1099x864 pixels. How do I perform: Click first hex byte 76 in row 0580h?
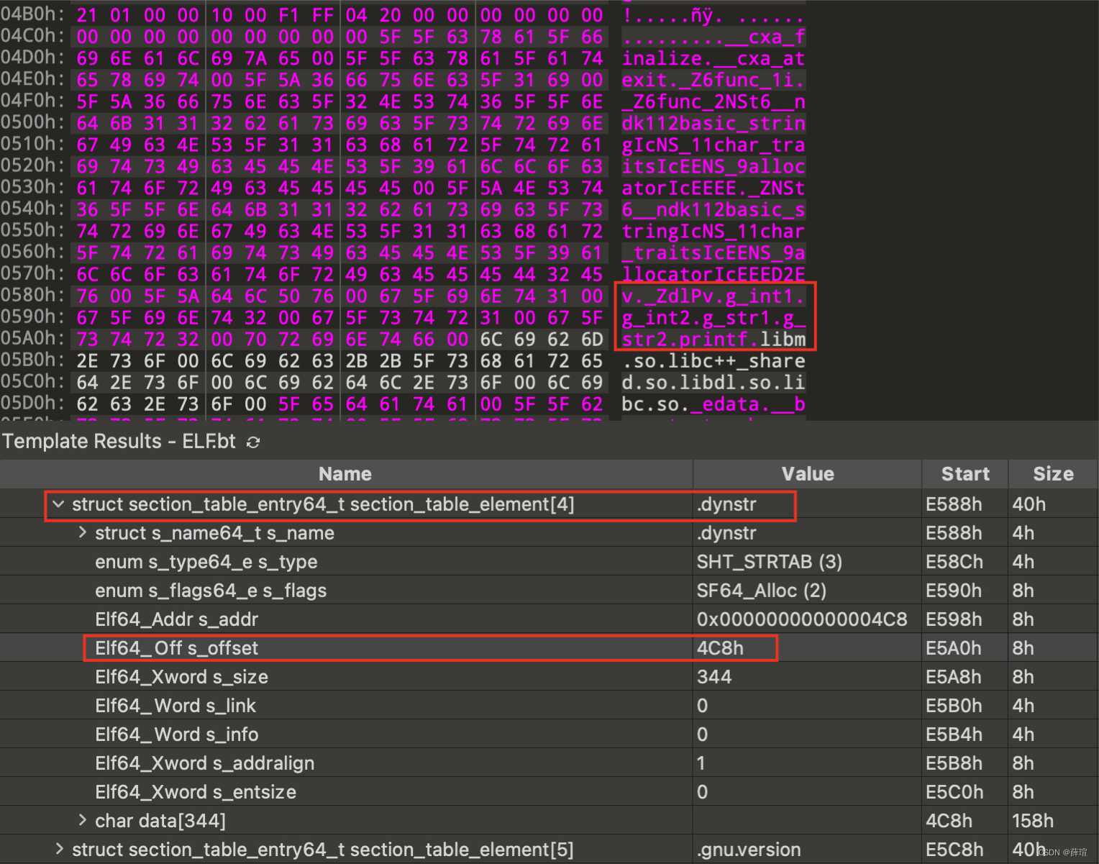(87, 296)
